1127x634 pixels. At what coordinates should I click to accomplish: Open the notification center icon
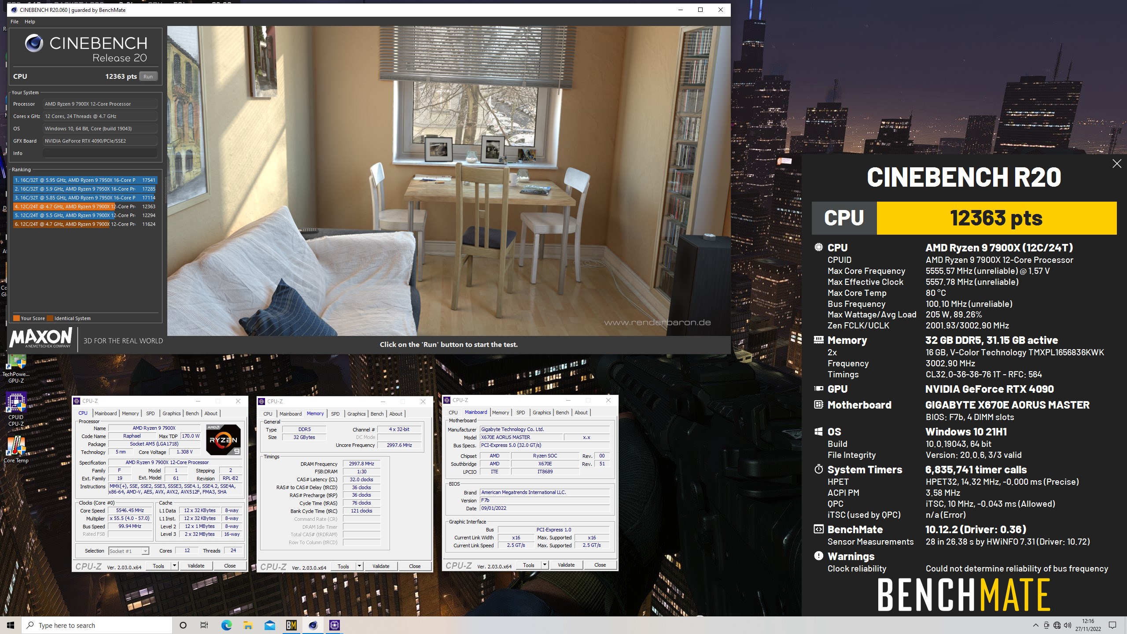coord(1112,625)
